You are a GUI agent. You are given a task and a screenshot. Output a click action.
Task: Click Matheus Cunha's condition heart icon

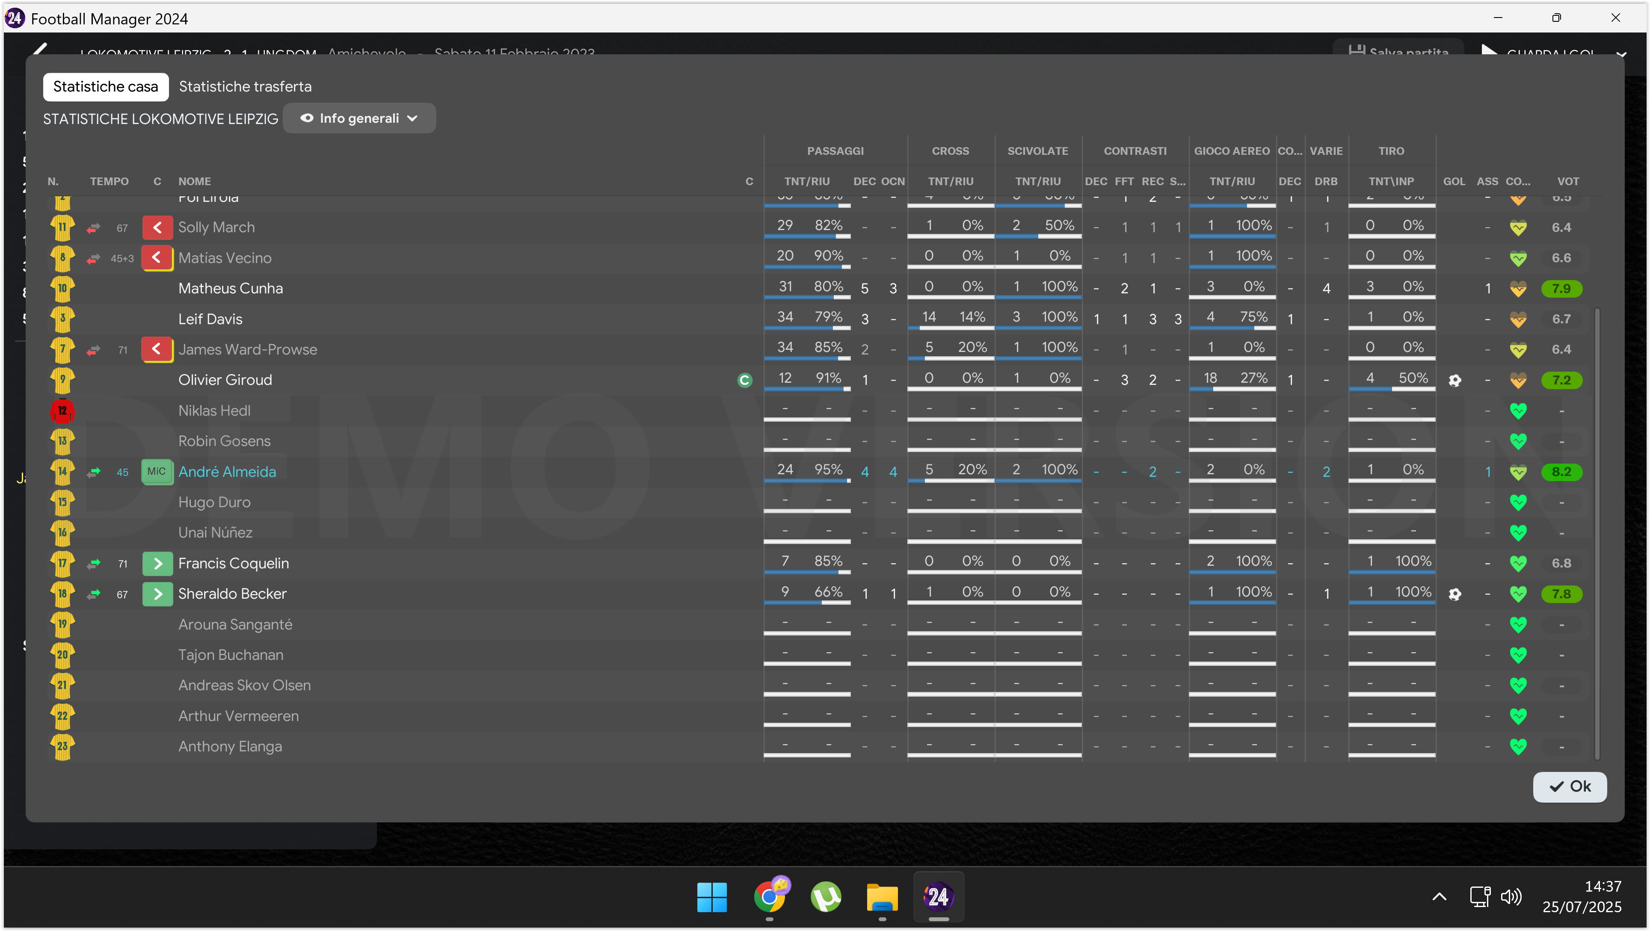point(1518,290)
